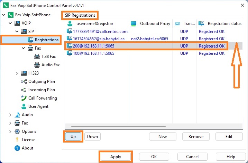
Task: Click the icon beside 16174594552@sip.babytel.ca
Action: [70, 38]
